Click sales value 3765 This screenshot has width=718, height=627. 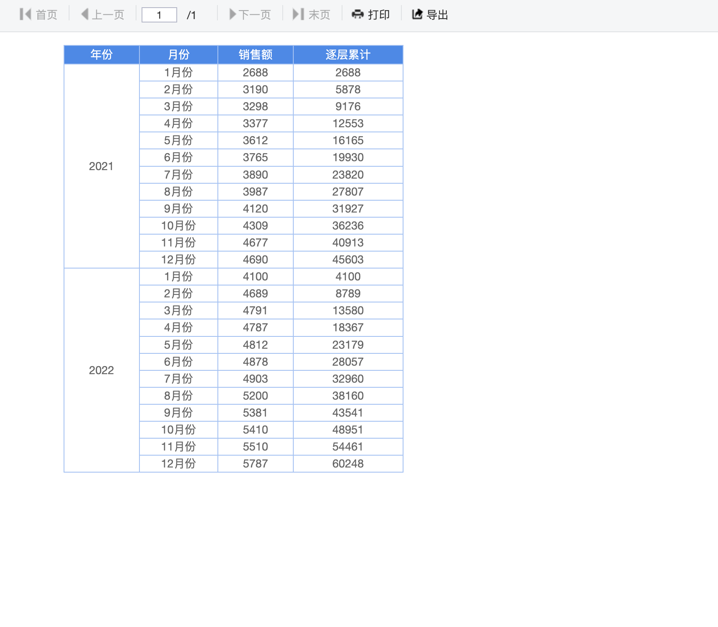point(256,157)
